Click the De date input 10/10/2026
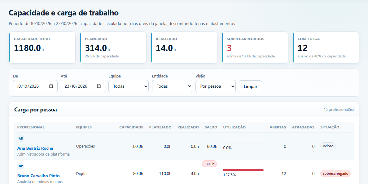Image resolution: width=368 pixels, height=184 pixels. point(35,86)
